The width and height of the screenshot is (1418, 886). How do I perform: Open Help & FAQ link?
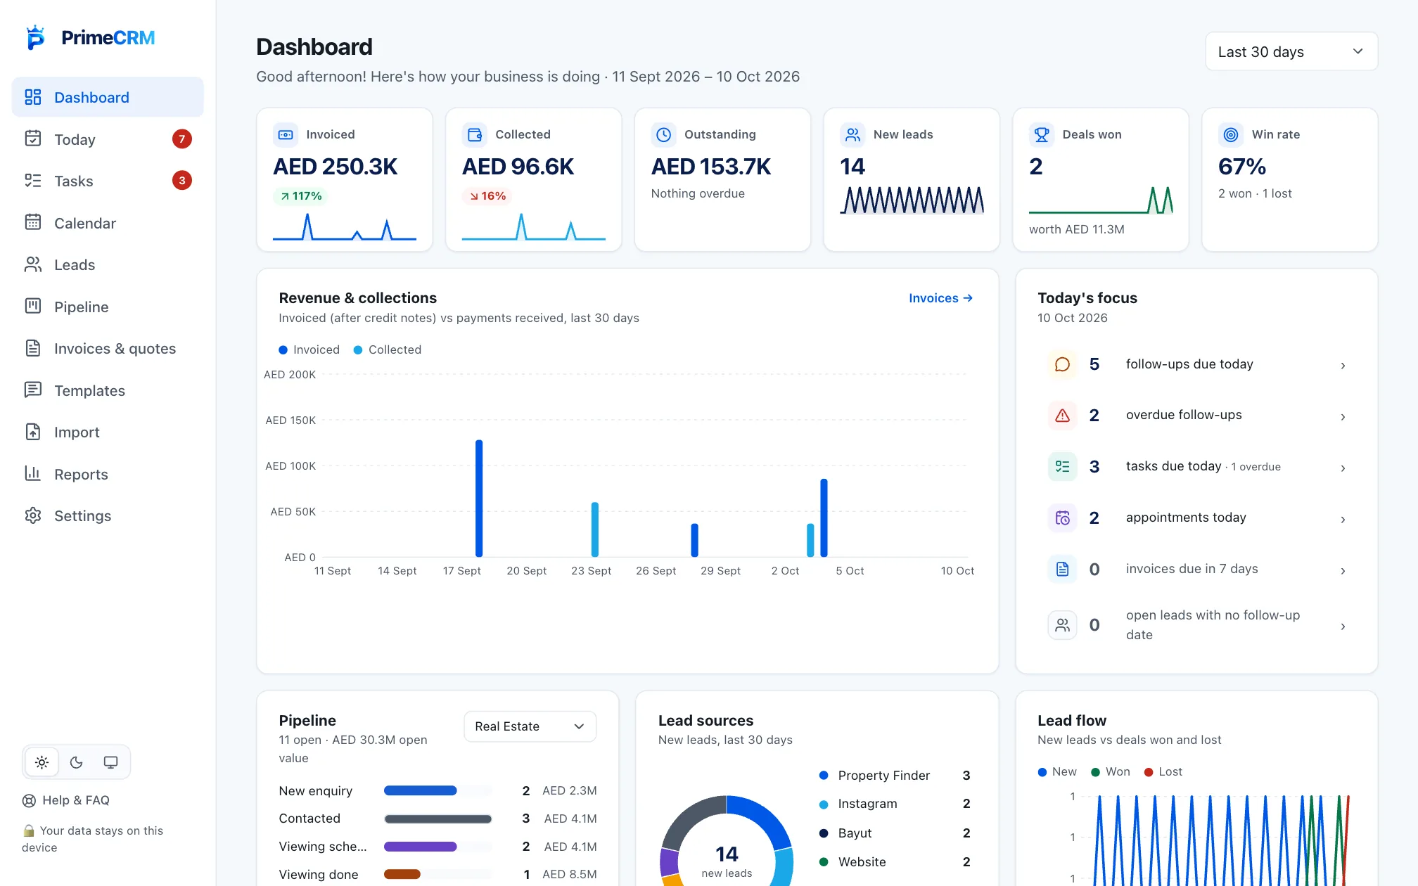pyautogui.click(x=66, y=800)
